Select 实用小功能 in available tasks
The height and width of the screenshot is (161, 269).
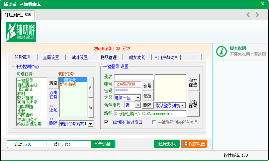27,102
